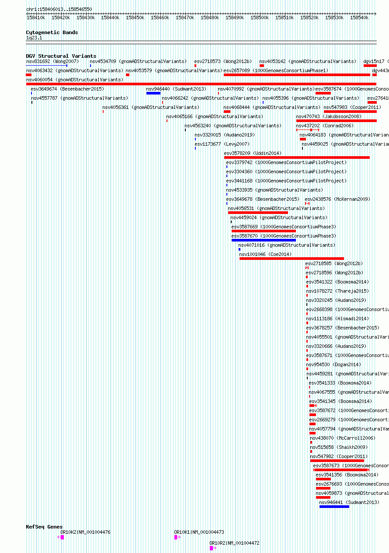Screen dimensions: 389x553
Task: Click the esv2669279 red variant marker
Action: coord(313,424)
